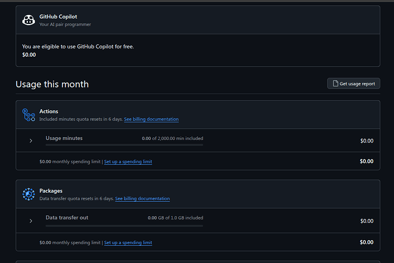Click the Packages total $0.00 in bold
Viewport: 394px width, 263px height.
[367, 242]
